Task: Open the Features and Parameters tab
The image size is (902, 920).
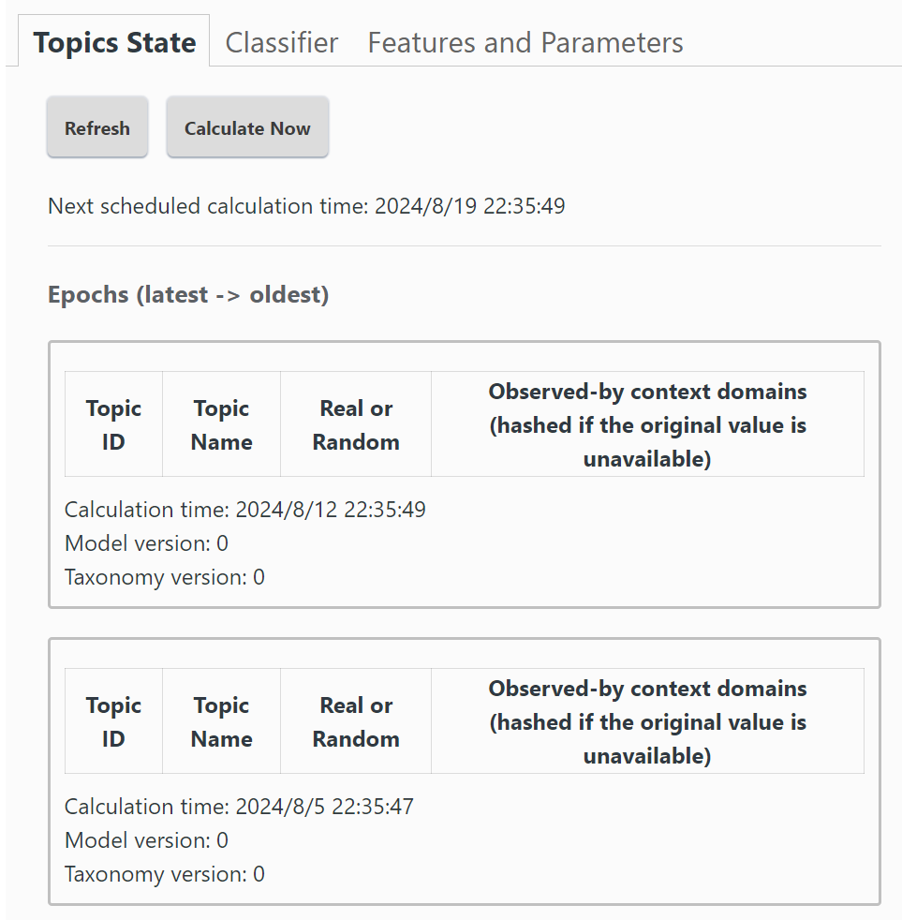Action: click(x=525, y=43)
